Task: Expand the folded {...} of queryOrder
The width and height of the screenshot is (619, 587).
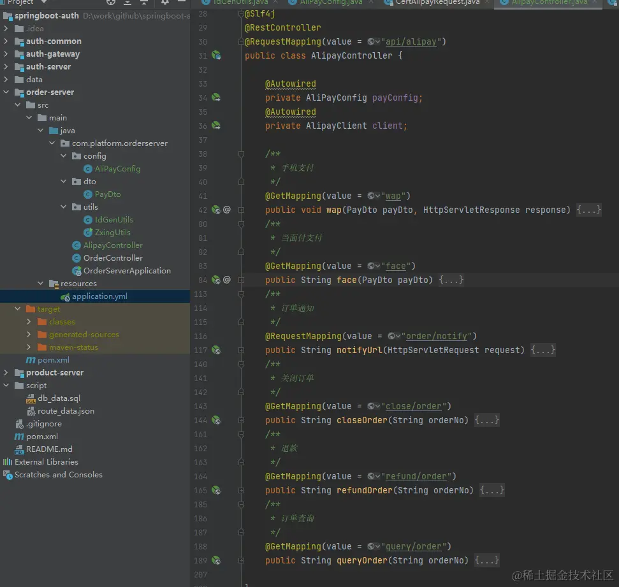Action: click(487, 560)
